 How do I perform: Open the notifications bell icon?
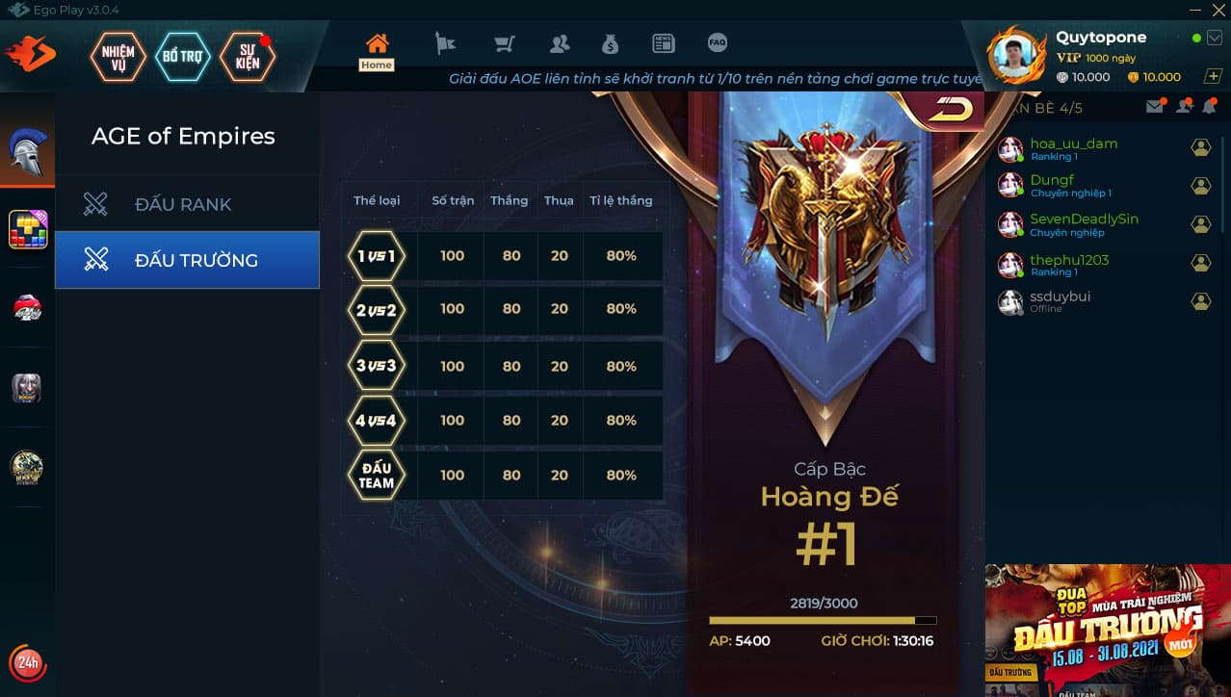[1209, 107]
